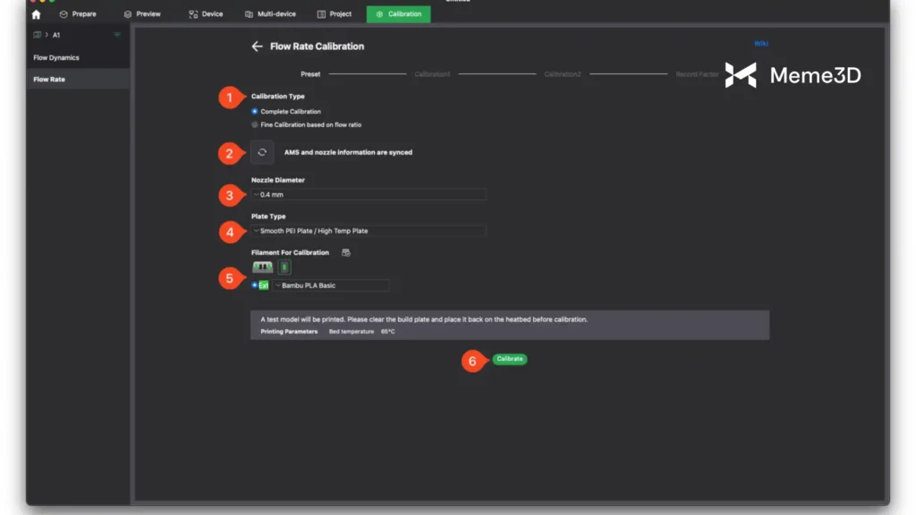
Task: Open the Multi-device tab
Action: 270,14
